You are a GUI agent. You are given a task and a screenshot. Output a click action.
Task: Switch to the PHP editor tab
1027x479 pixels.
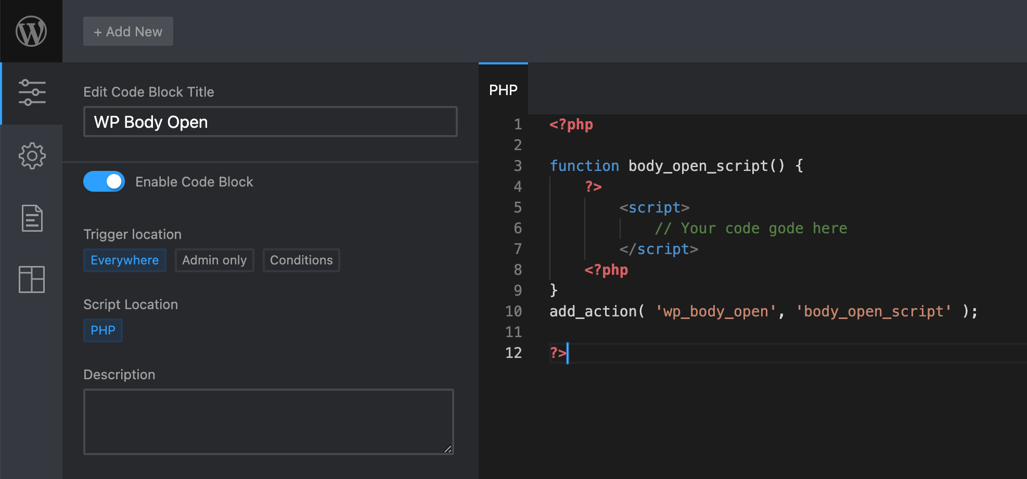503,89
